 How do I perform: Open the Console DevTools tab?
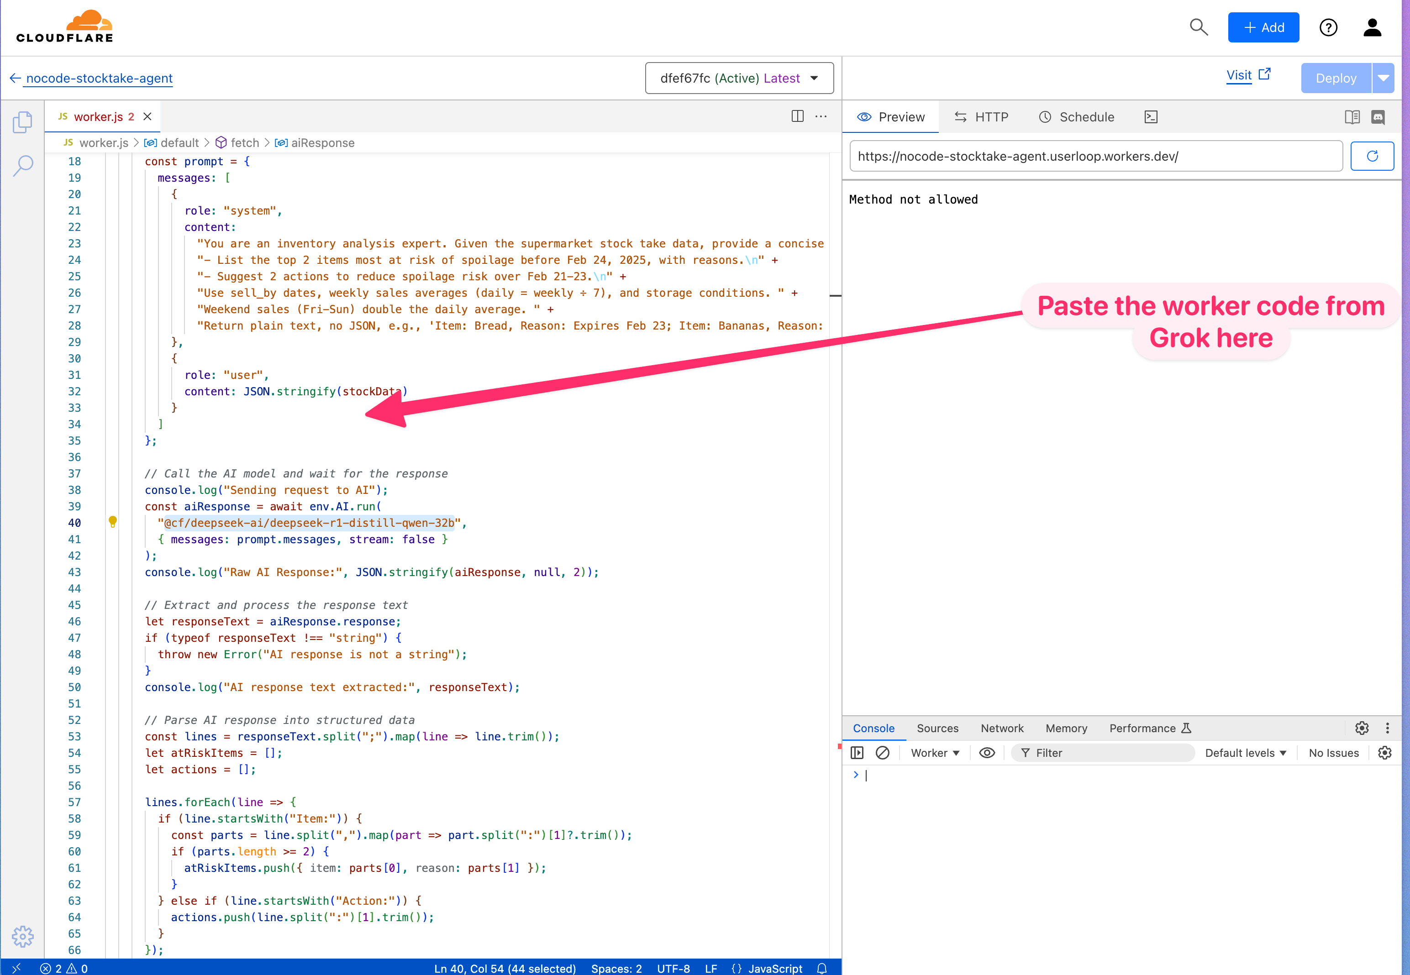pos(873,728)
